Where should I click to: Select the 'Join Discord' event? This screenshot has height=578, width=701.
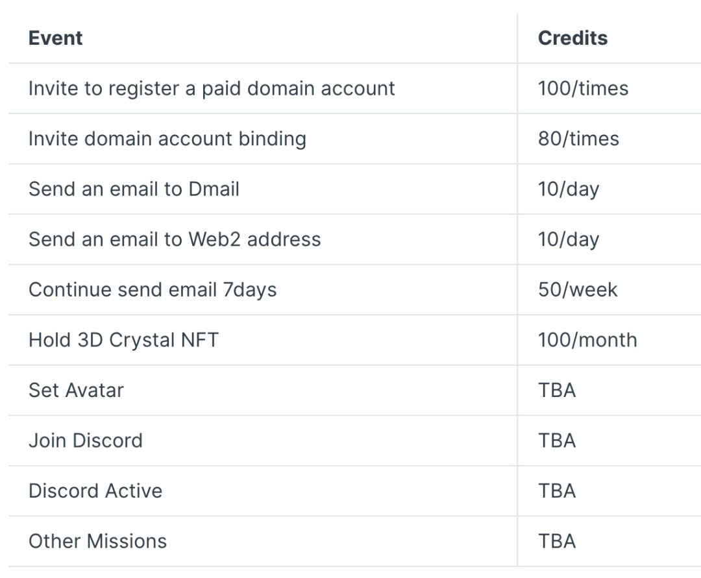(x=85, y=440)
